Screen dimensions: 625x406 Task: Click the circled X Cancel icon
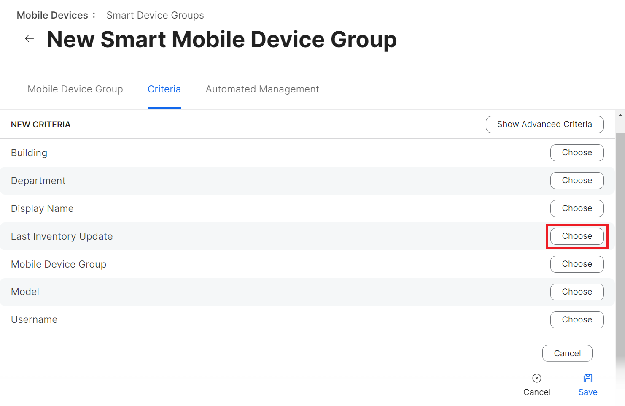[536, 378]
